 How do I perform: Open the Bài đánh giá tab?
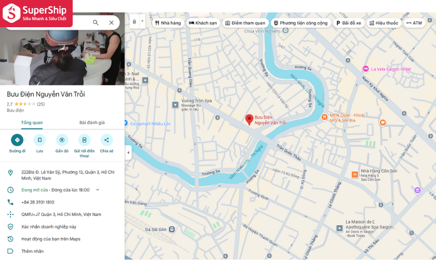point(92,123)
